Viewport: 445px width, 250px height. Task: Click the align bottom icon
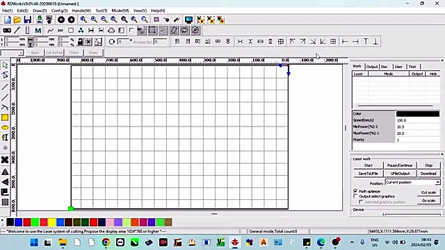coord(375,42)
